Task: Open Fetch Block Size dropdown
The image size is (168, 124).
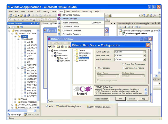Action: (x=144, y=56)
